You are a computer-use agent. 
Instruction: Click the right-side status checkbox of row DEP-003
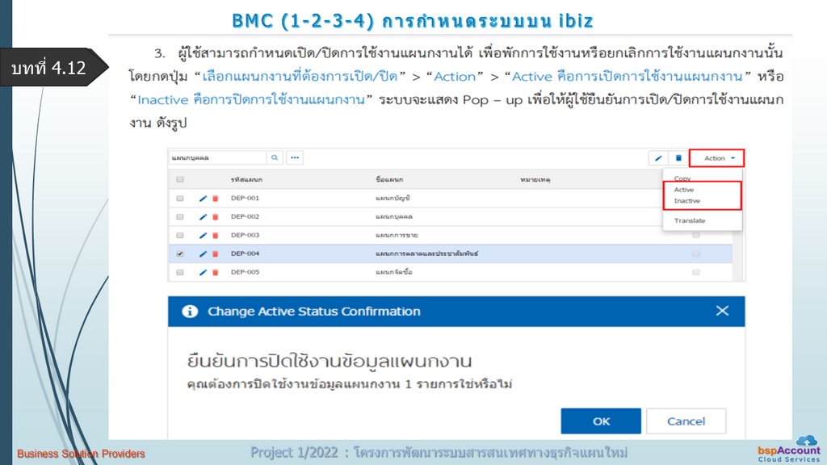click(696, 235)
